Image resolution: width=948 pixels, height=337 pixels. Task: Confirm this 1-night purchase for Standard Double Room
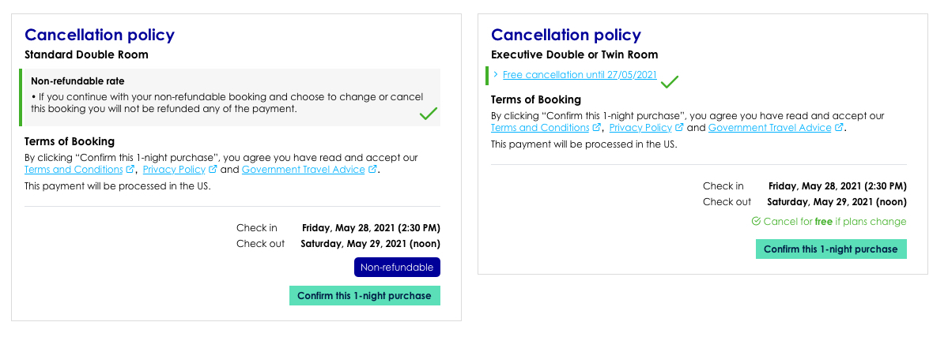tap(364, 296)
